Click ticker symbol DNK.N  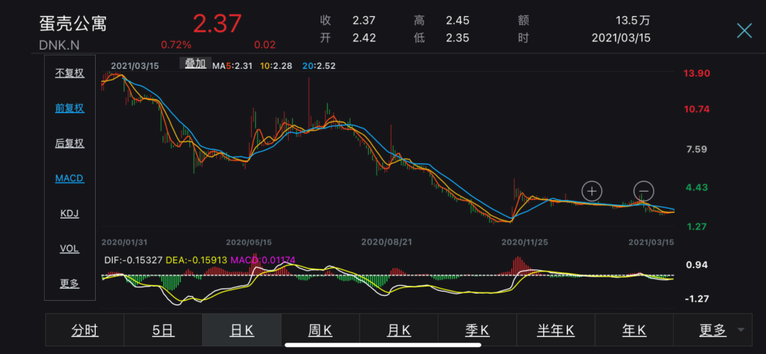point(59,45)
